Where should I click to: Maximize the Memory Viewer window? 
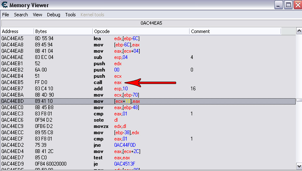[x=288, y=5]
